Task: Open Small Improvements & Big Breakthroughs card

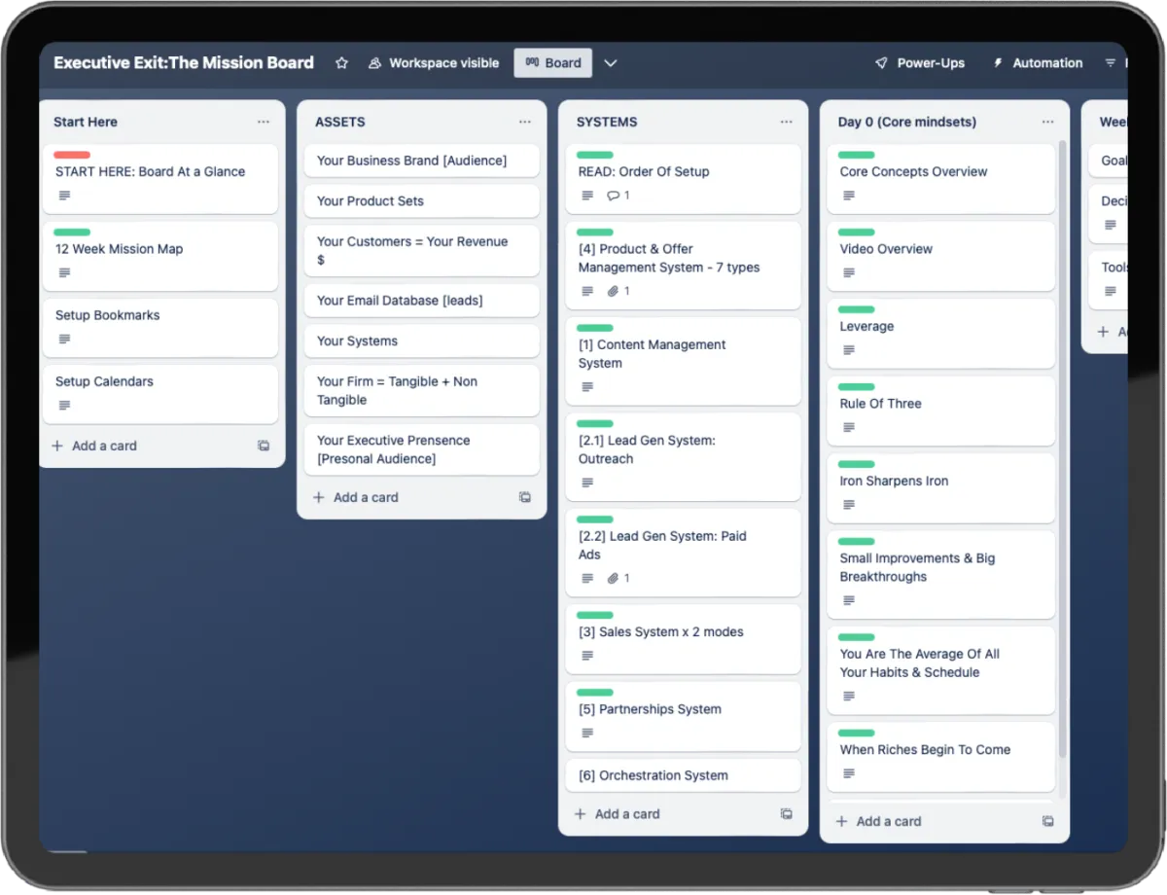Action: pyautogui.click(x=940, y=574)
